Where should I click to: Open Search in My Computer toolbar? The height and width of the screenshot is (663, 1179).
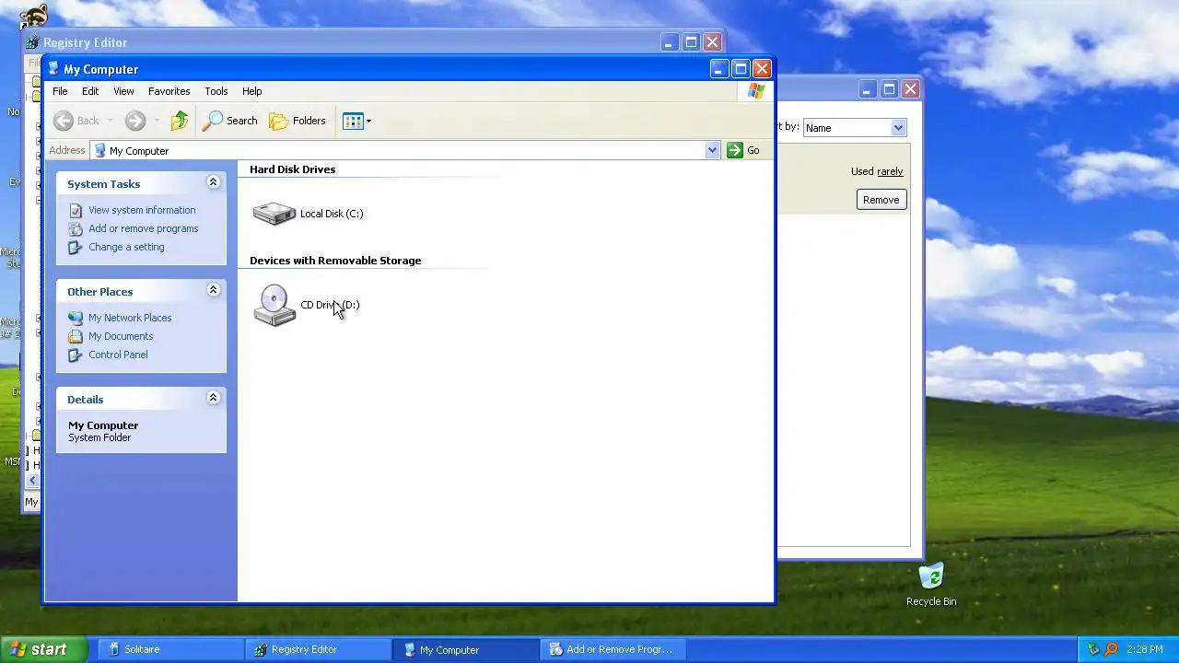[x=230, y=121]
